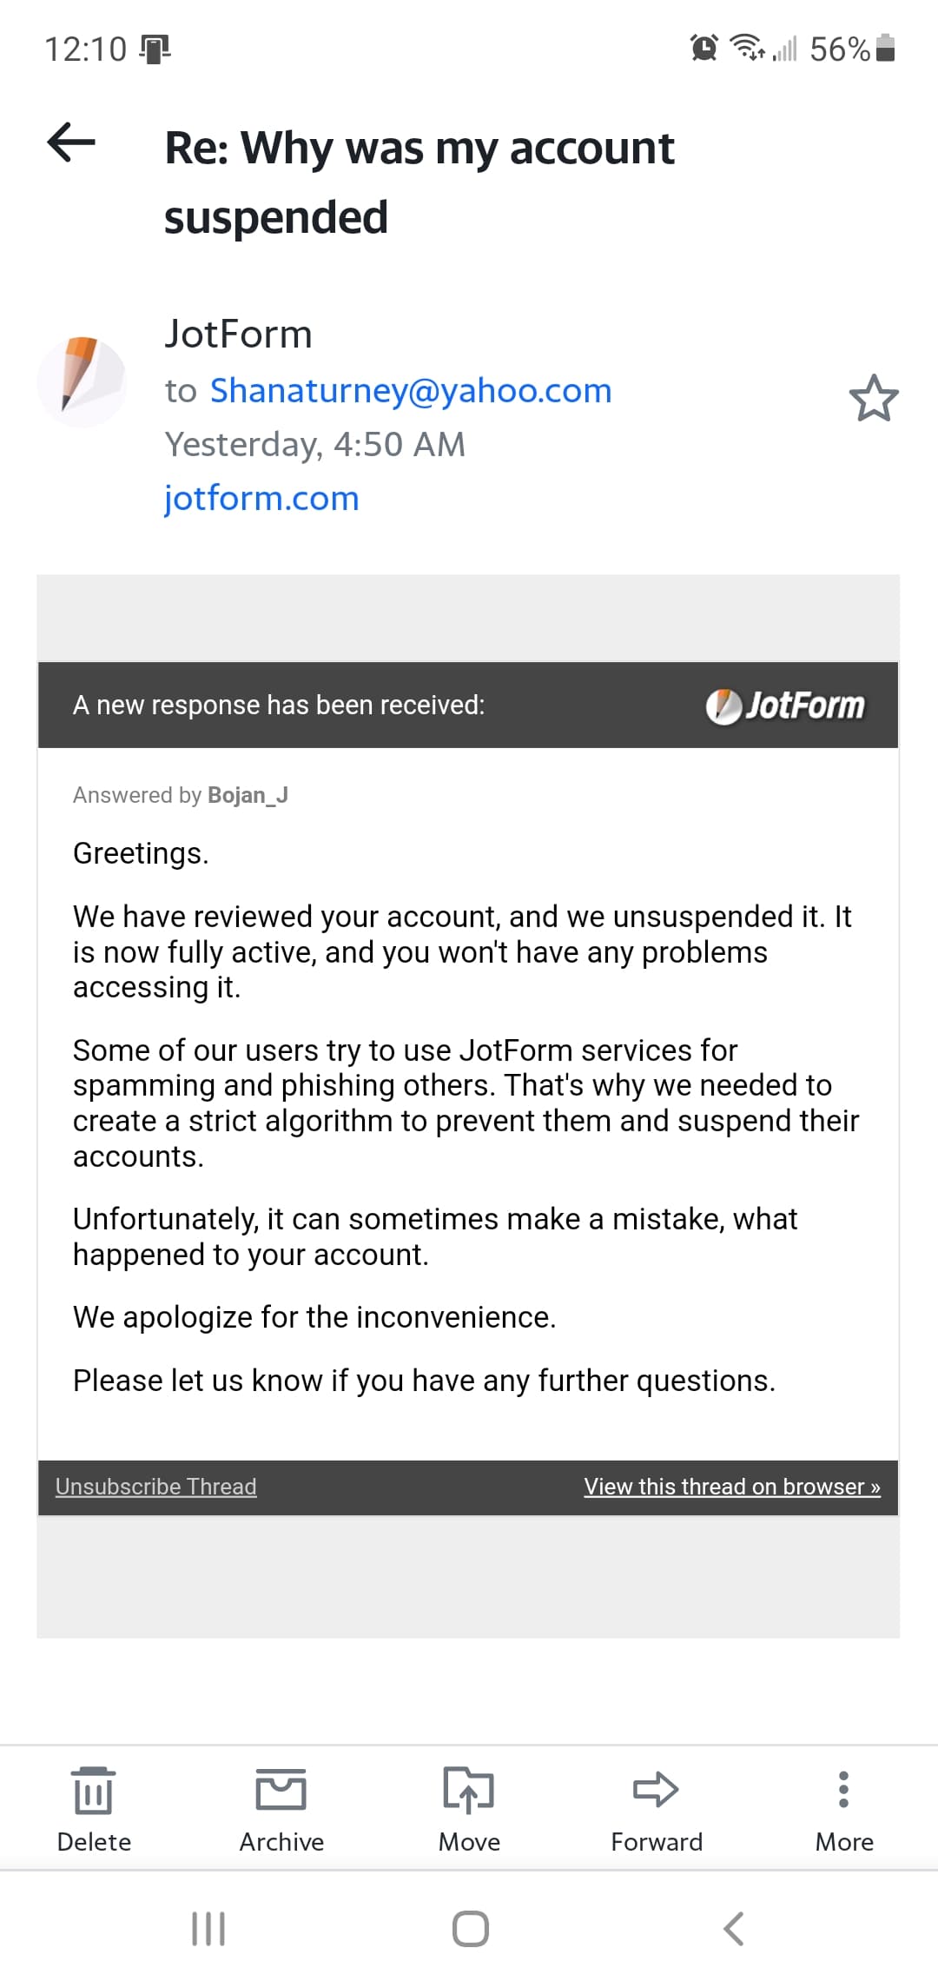Forward this JotForm message

pyautogui.click(x=657, y=1805)
